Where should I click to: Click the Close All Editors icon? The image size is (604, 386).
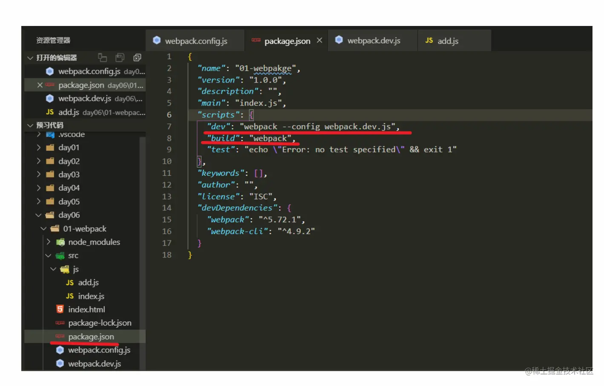pyautogui.click(x=137, y=57)
